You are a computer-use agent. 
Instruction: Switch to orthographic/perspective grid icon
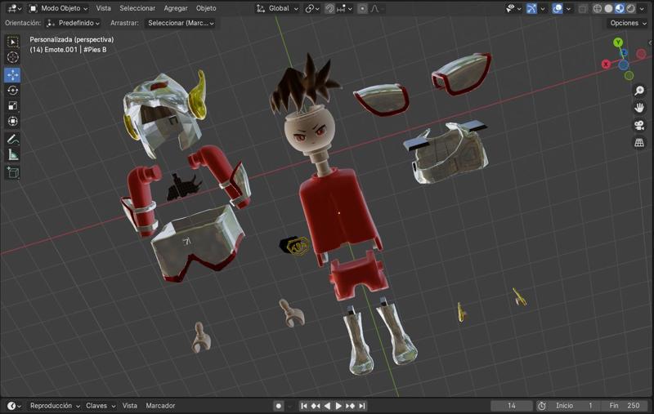click(x=639, y=142)
